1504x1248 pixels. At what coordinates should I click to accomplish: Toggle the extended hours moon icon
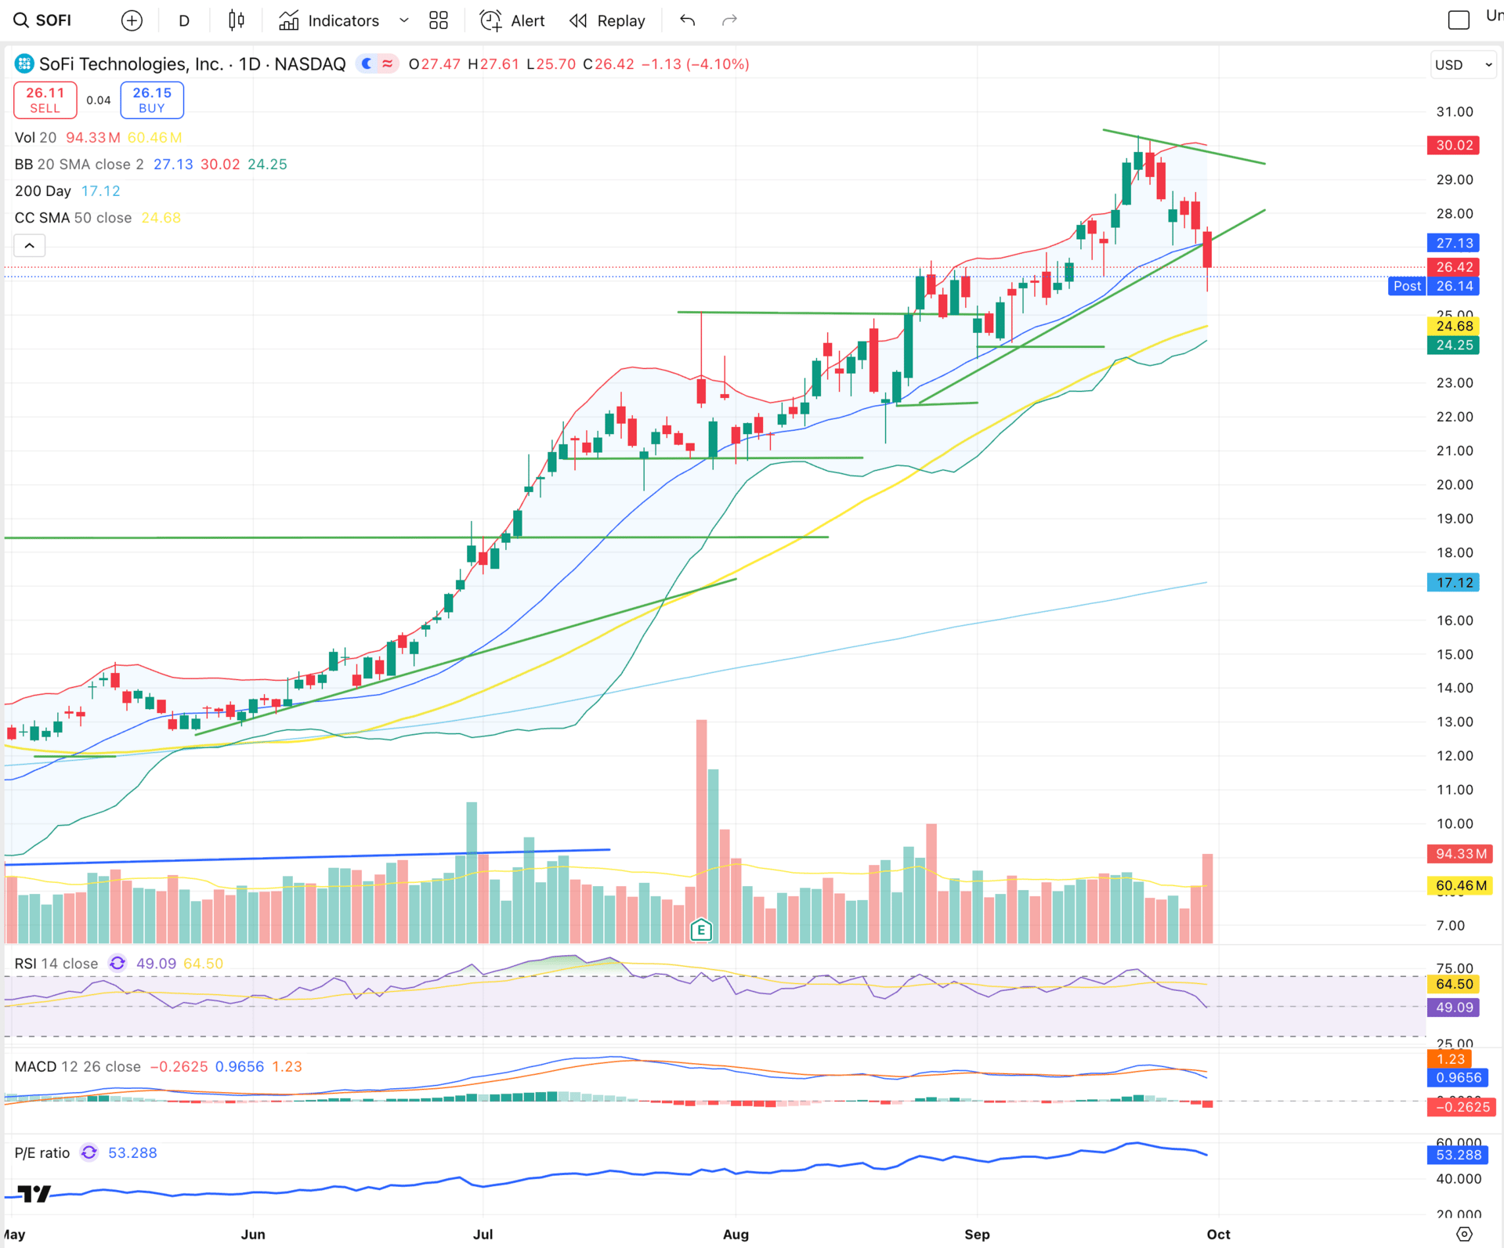(x=367, y=64)
